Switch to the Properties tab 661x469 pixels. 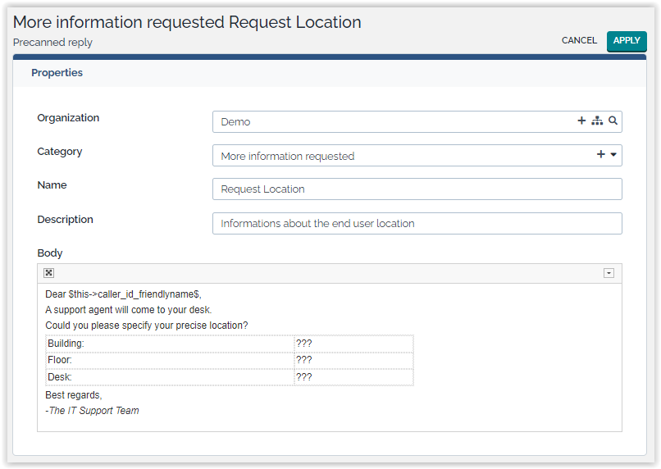(57, 73)
